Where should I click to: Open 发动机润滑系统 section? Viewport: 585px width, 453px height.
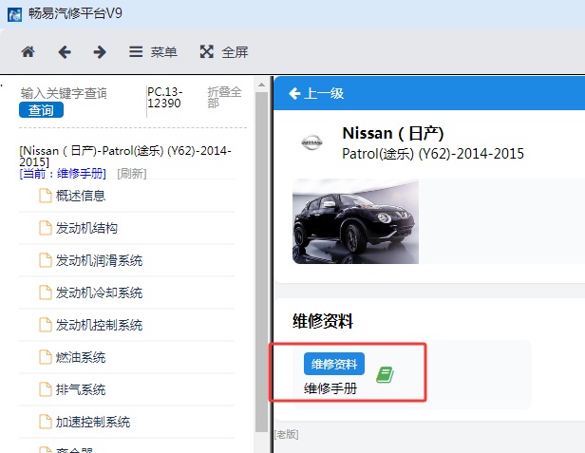(99, 260)
